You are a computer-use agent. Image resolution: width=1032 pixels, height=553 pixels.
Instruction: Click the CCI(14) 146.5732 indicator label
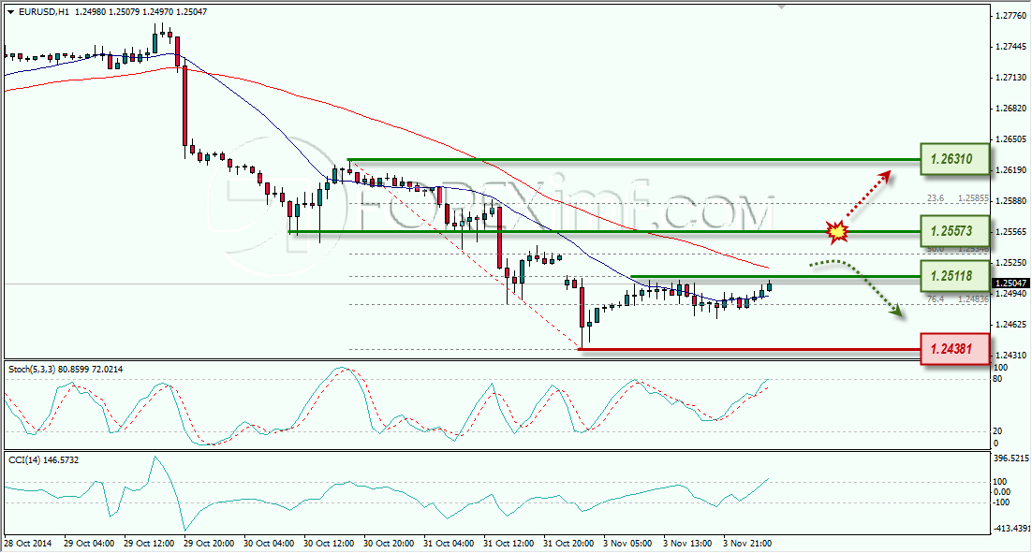[44, 460]
